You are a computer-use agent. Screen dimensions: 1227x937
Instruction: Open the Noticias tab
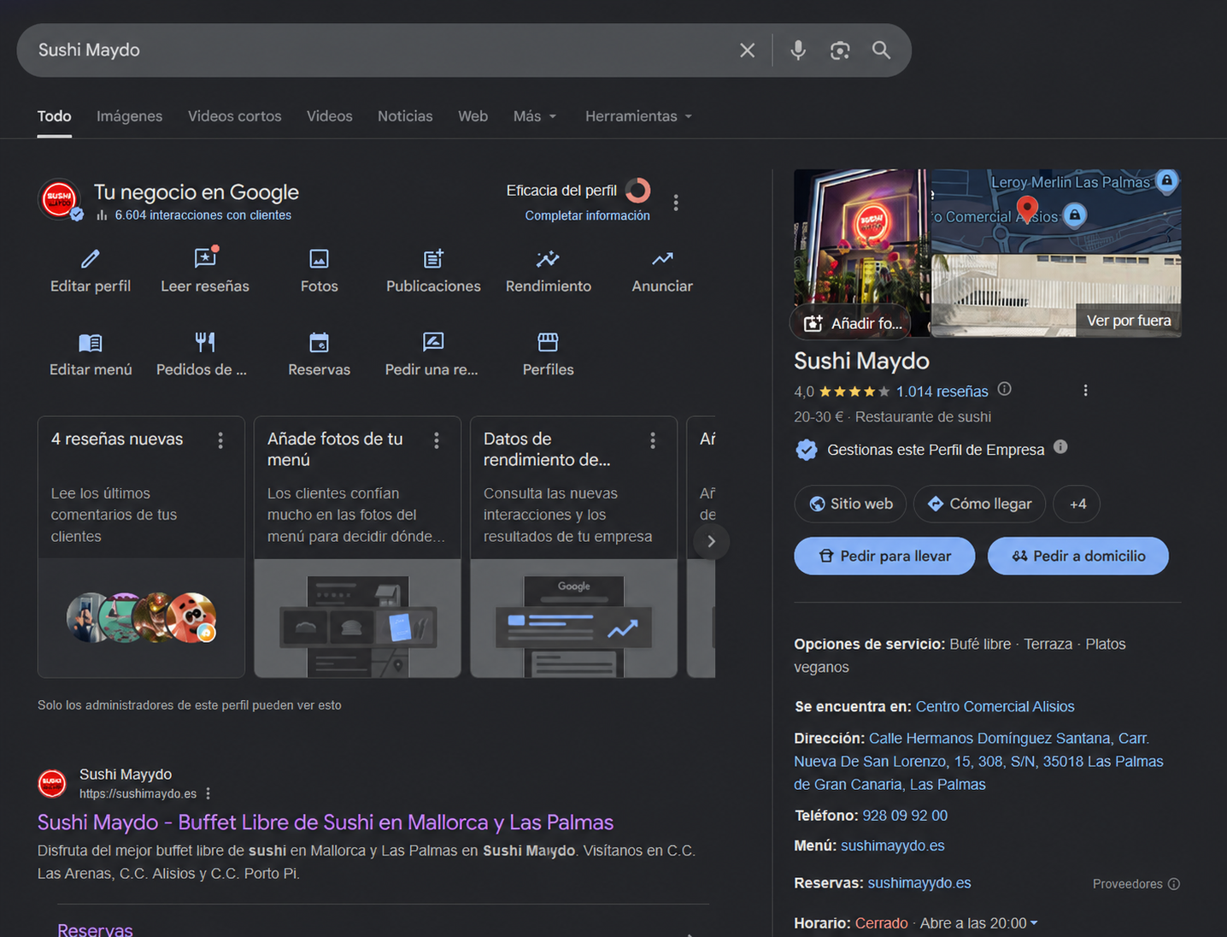click(405, 116)
